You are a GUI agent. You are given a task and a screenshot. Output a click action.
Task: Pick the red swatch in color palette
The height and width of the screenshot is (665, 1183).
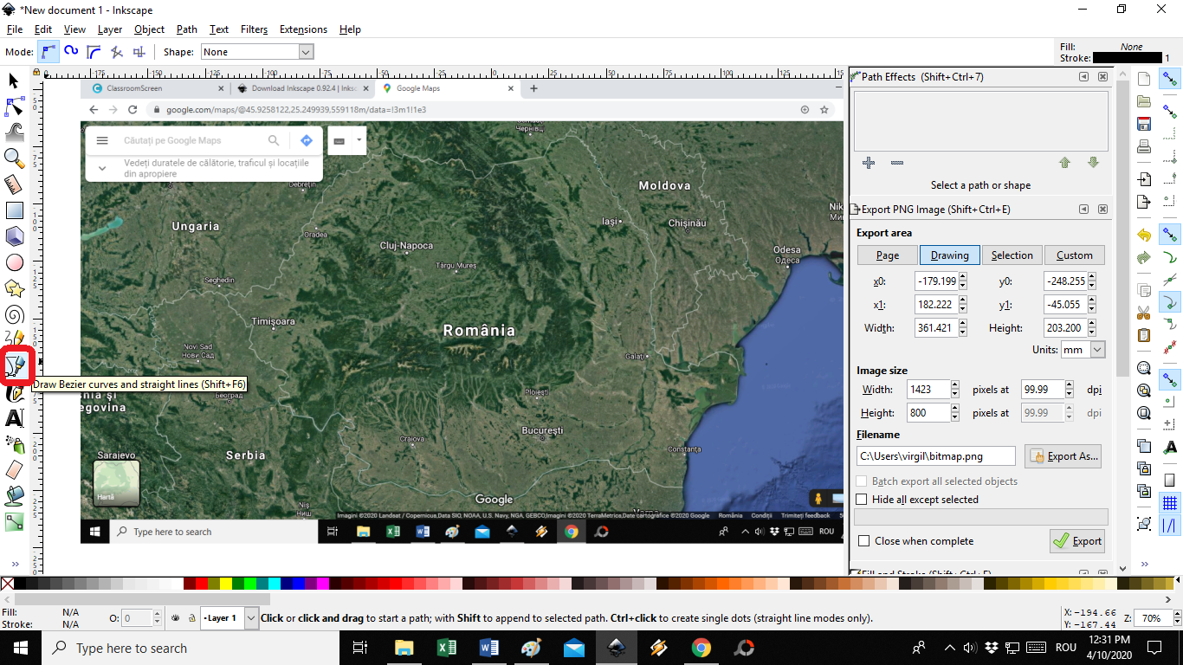(201, 584)
